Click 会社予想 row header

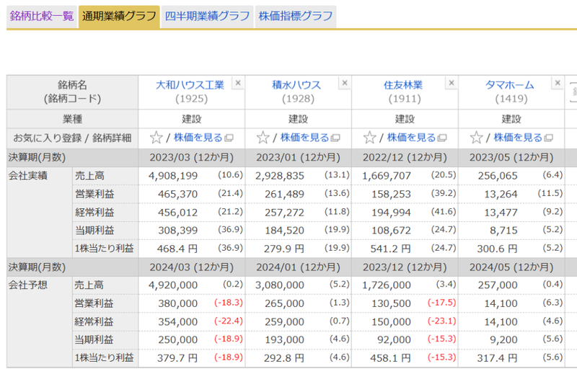(28, 285)
